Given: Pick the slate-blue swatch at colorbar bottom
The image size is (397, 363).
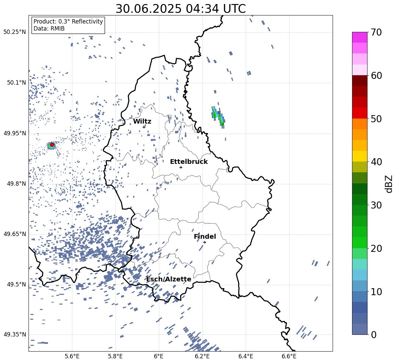Looking at the screenshot, I should click(360, 329).
